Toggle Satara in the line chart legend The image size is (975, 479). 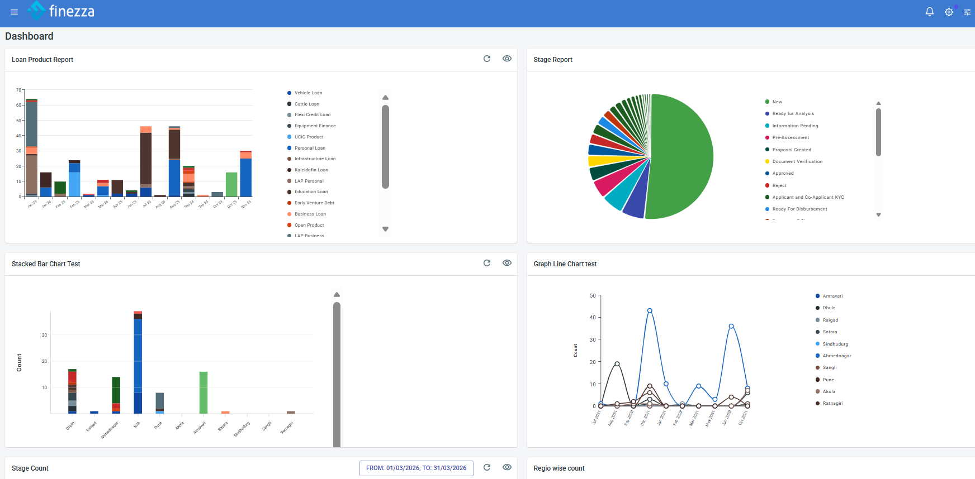click(826, 332)
